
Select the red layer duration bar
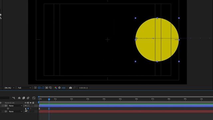click(x=126, y=111)
